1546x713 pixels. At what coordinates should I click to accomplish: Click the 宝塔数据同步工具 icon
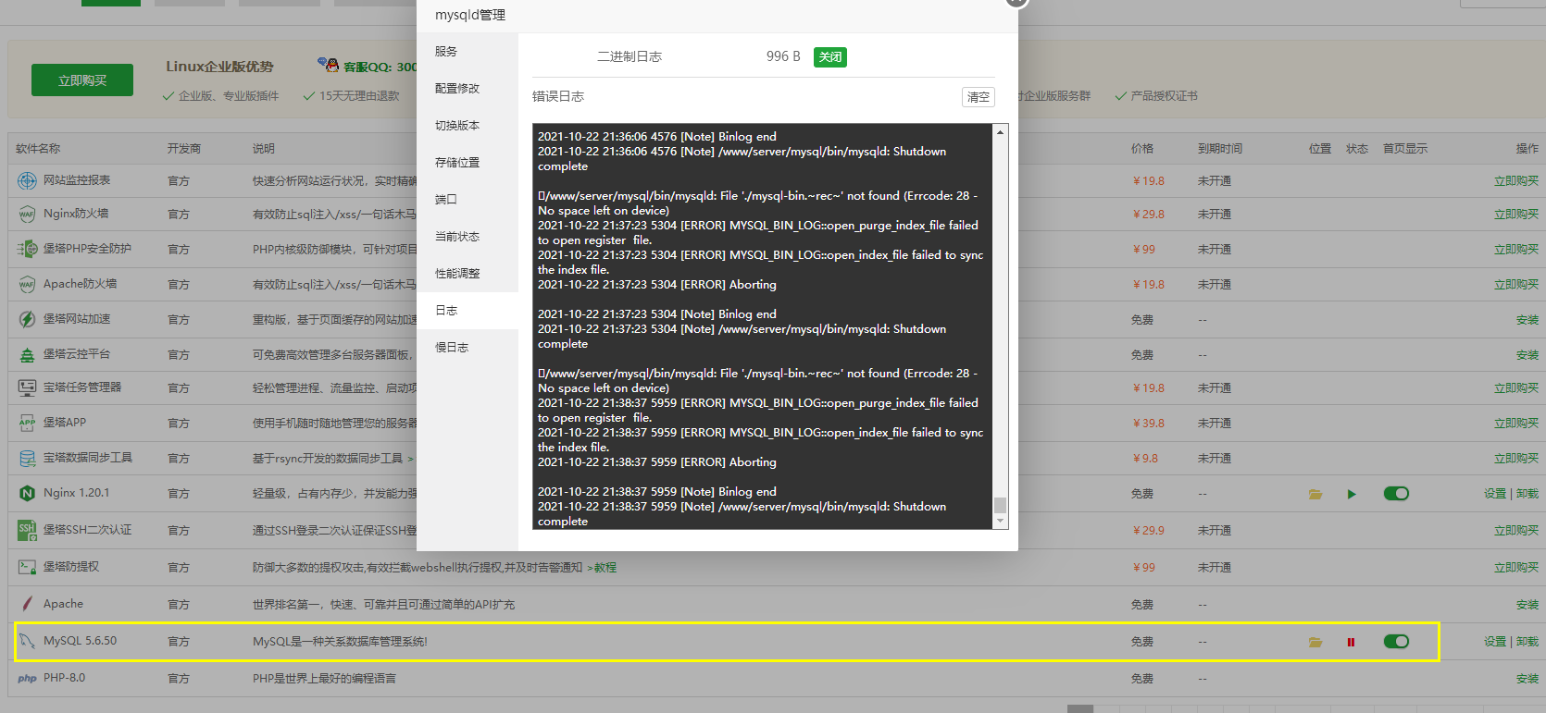(x=27, y=458)
